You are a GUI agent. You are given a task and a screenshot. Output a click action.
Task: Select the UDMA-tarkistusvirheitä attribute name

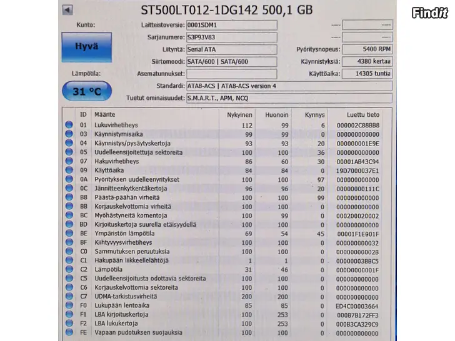pos(126,296)
